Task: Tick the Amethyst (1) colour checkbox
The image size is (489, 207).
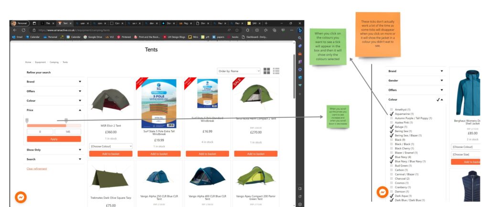Action: click(392, 110)
